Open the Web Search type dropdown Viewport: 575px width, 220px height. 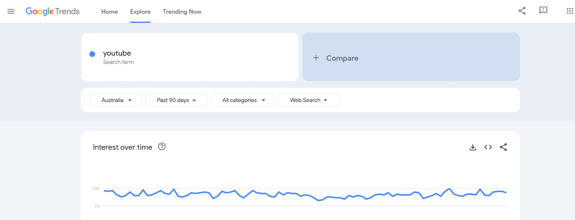pyautogui.click(x=309, y=100)
